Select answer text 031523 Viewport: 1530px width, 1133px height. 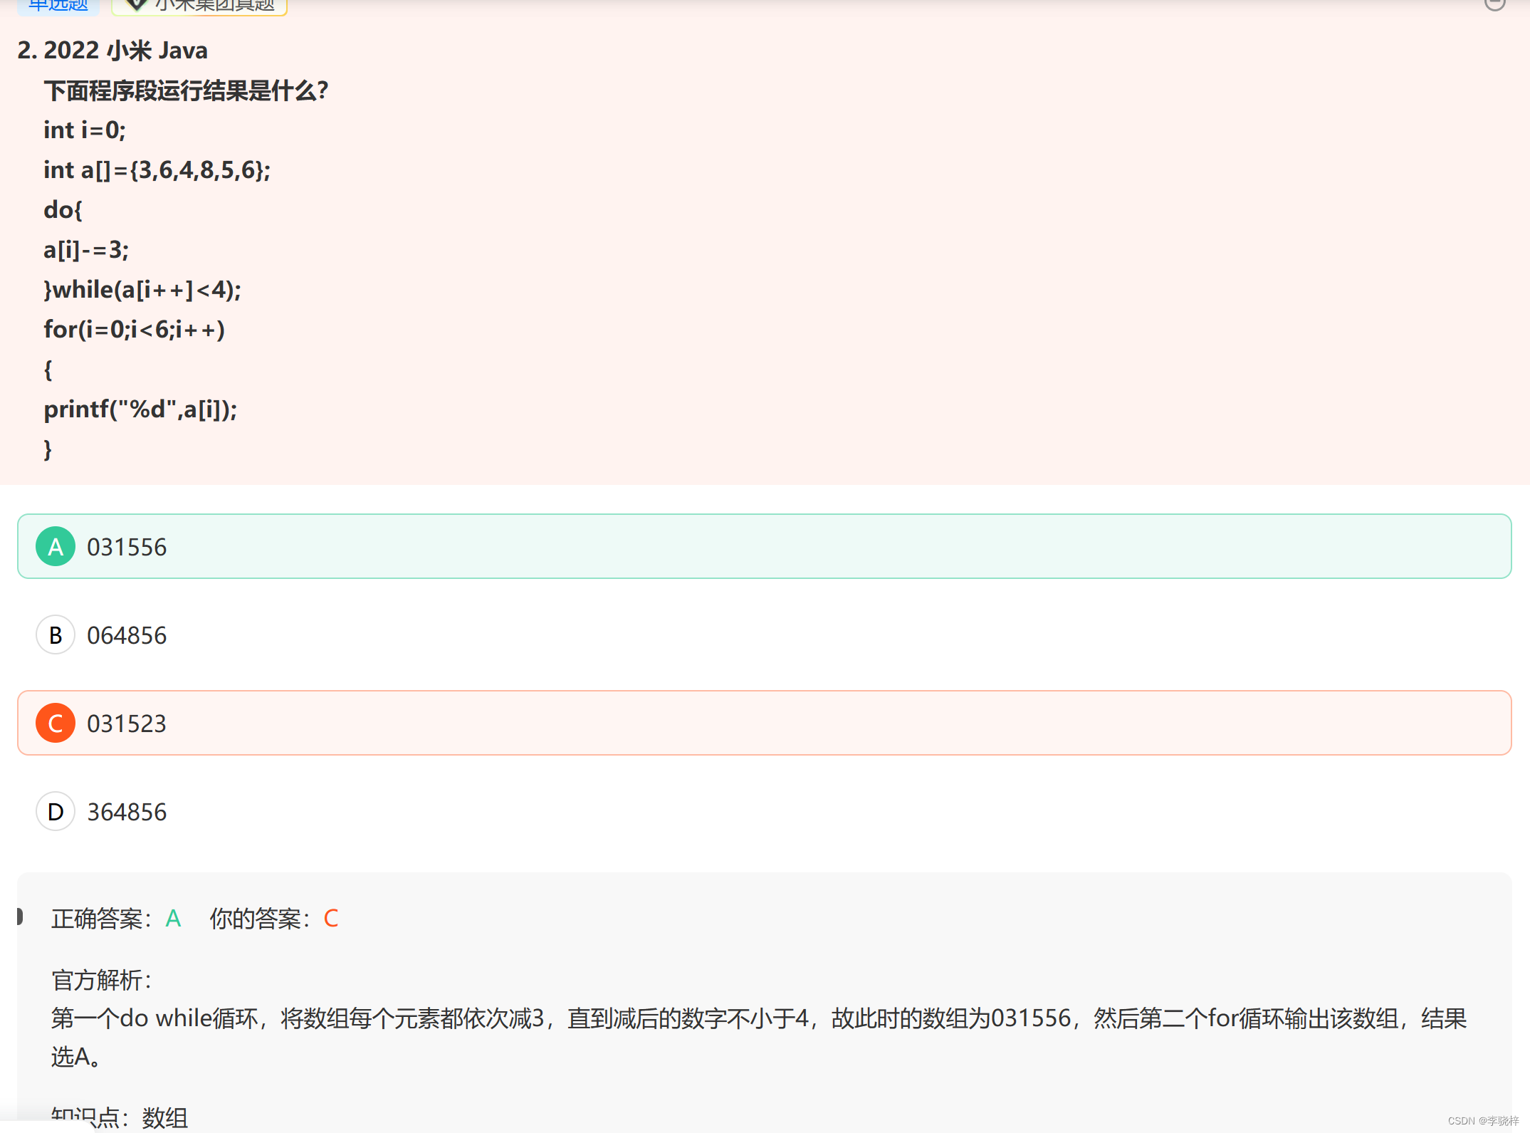[x=127, y=724]
